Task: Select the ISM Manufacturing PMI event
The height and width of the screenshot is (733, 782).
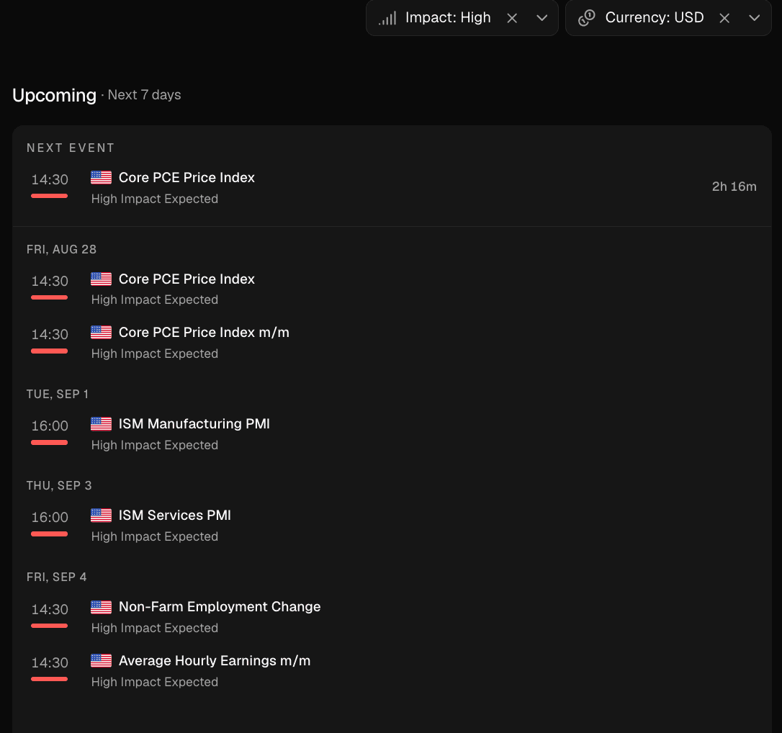Action: pyautogui.click(x=194, y=424)
